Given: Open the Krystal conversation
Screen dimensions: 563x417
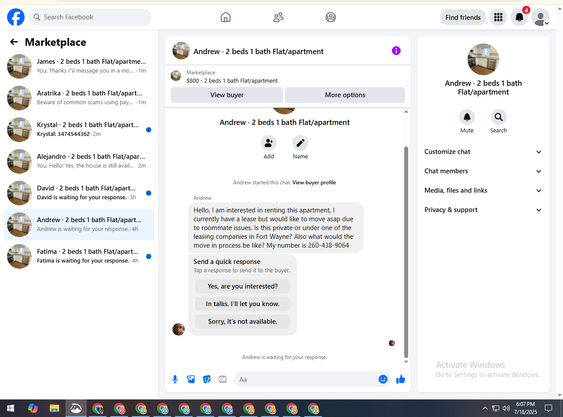Looking at the screenshot, I should 79,130.
